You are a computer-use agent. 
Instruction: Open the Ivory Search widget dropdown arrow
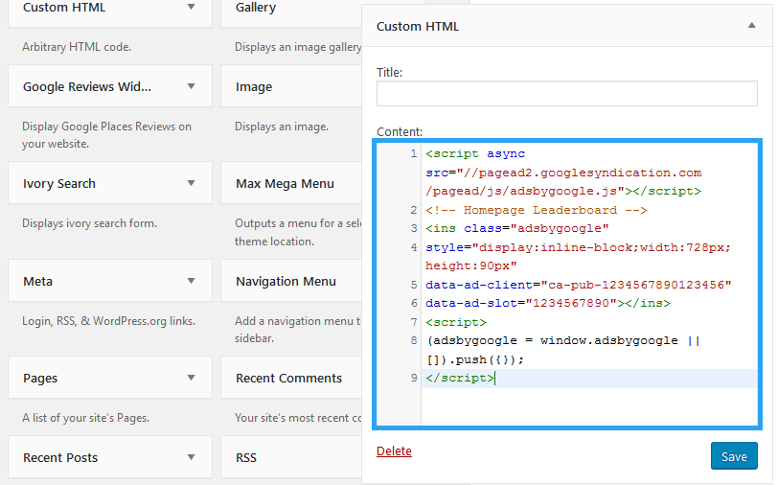coord(191,183)
